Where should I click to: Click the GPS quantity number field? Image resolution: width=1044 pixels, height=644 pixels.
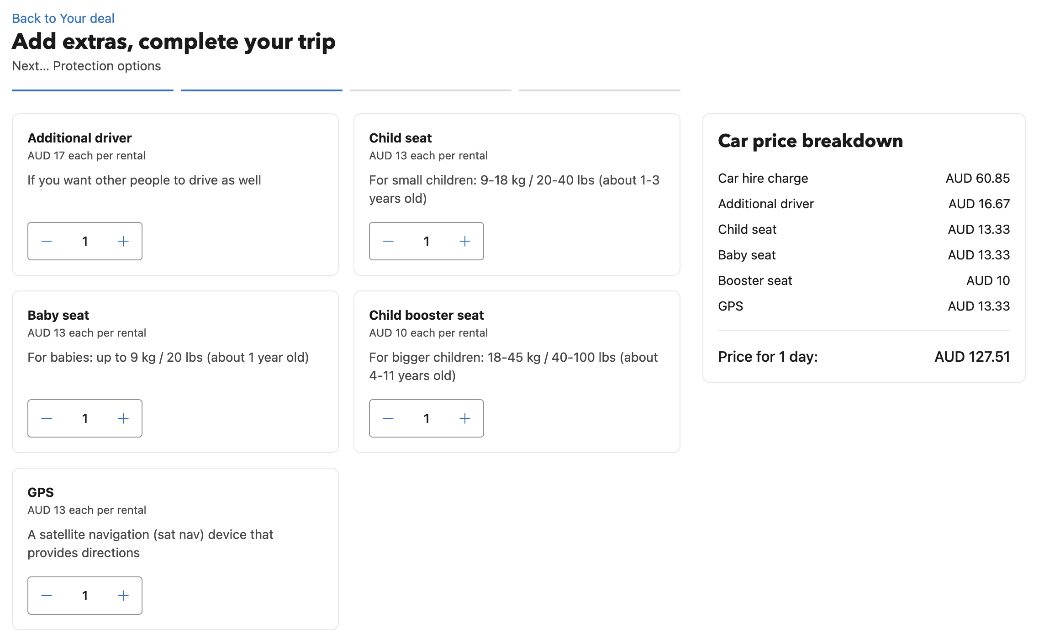click(85, 596)
